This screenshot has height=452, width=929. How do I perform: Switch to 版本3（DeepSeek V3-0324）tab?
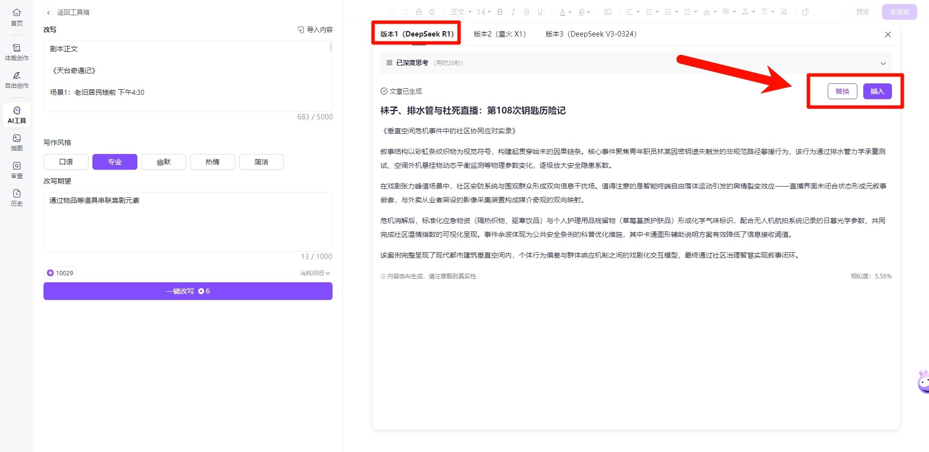pyautogui.click(x=591, y=34)
